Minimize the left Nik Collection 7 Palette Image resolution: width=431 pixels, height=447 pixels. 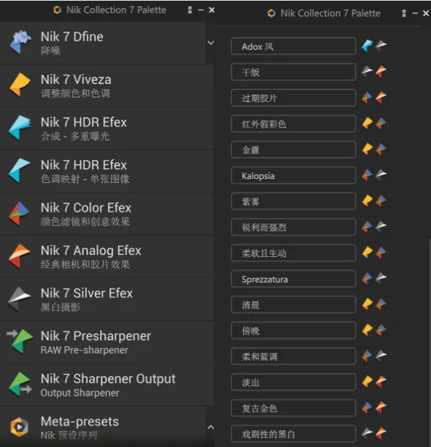click(x=201, y=10)
